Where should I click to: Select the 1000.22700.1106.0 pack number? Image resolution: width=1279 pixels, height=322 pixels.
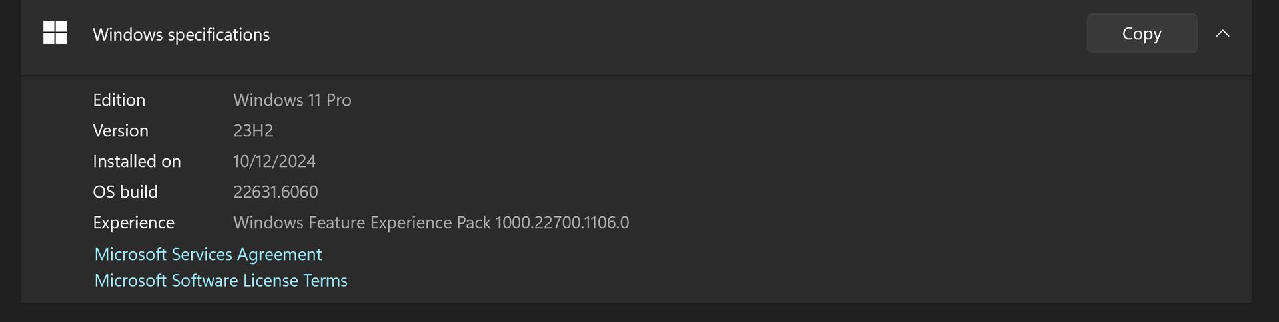tap(562, 222)
